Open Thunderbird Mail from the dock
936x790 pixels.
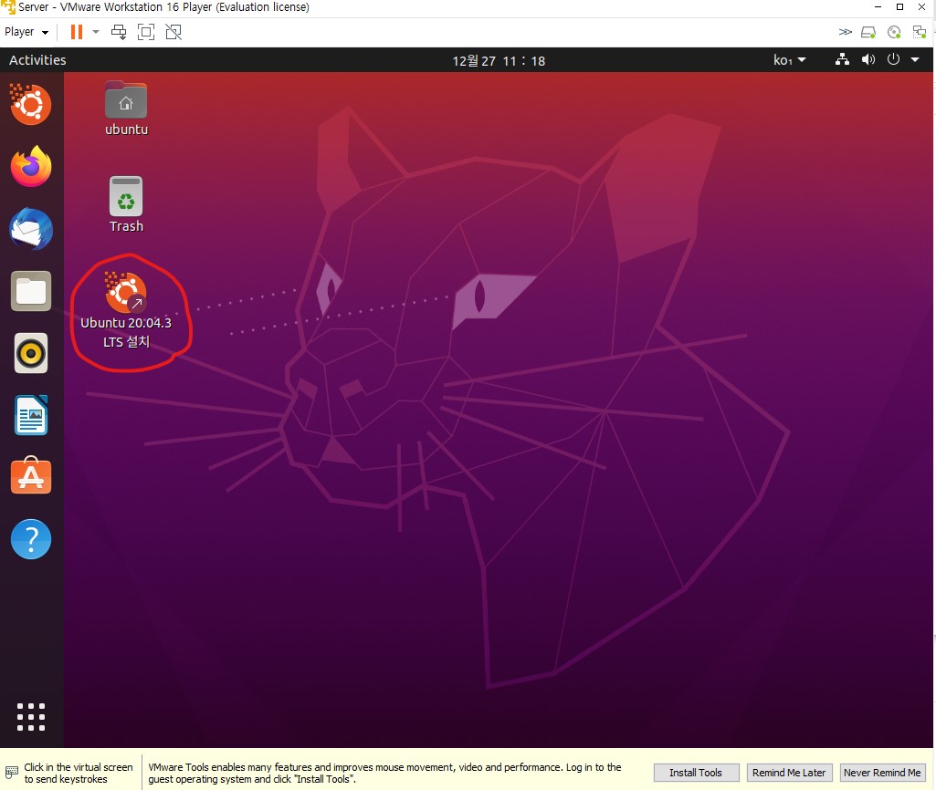tap(31, 229)
